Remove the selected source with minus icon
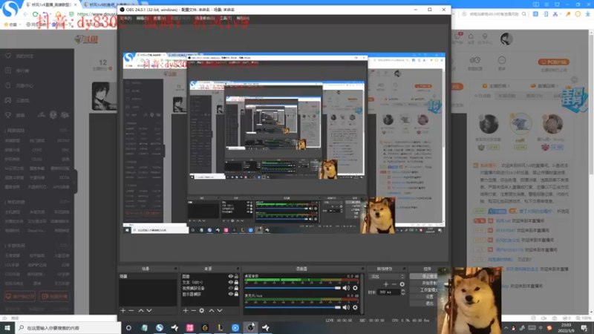The image size is (594, 334). 194,310
